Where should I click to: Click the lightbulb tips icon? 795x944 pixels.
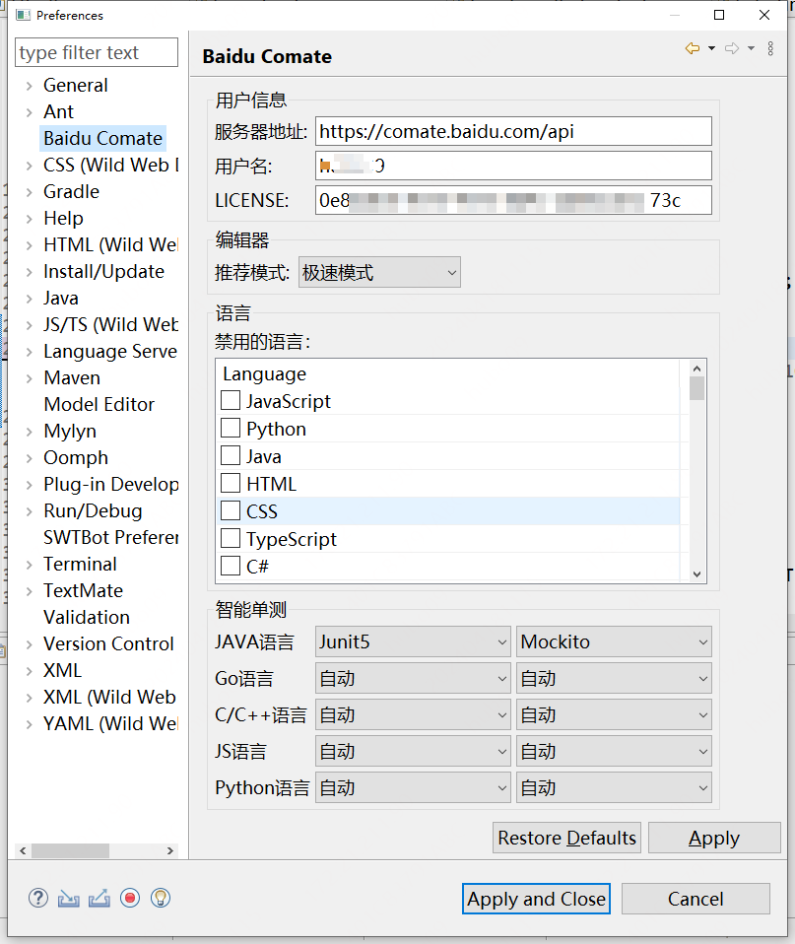tap(160, 899)
